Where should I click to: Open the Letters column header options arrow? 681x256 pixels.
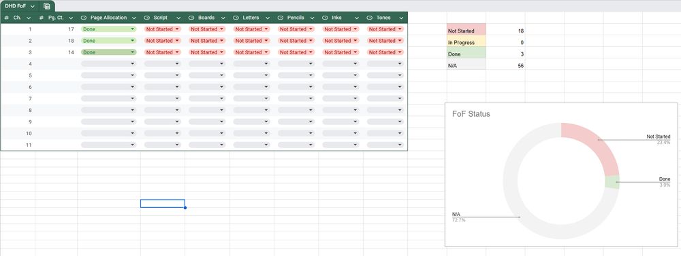pos(268,18)
